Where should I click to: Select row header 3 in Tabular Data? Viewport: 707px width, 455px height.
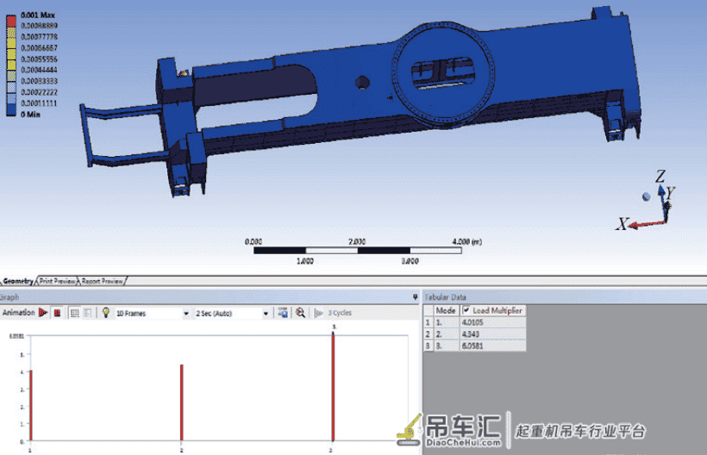tap(428, 346)
